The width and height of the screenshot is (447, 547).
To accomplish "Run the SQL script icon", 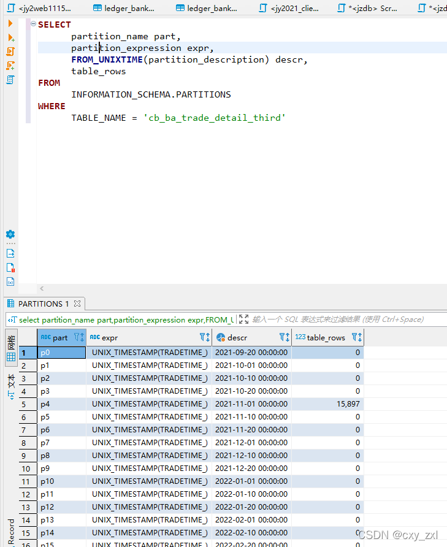I will point(10,52).
